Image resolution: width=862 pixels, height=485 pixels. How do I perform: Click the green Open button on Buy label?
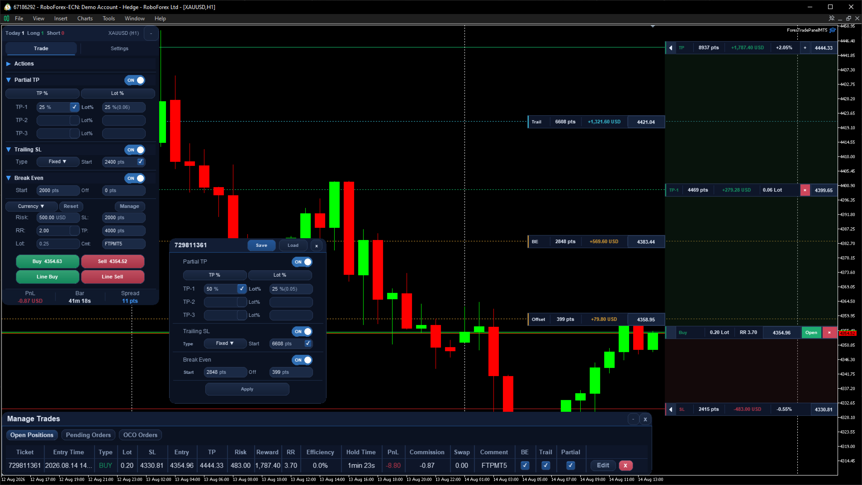(811, 333)
